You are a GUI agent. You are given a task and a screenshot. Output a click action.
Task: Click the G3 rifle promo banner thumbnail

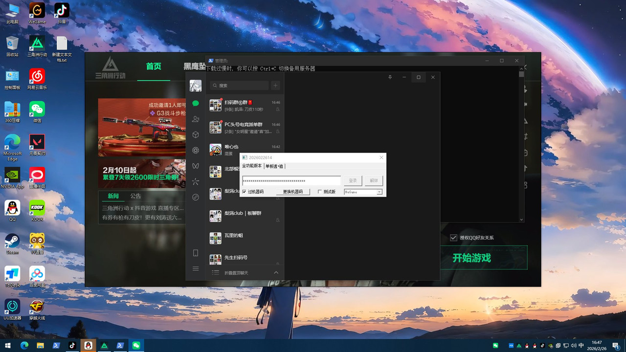[x=142, y=127]
